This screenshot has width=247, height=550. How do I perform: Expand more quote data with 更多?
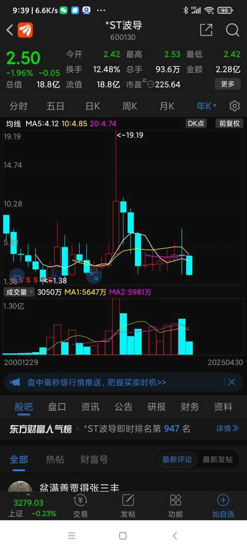pos(228,84)
